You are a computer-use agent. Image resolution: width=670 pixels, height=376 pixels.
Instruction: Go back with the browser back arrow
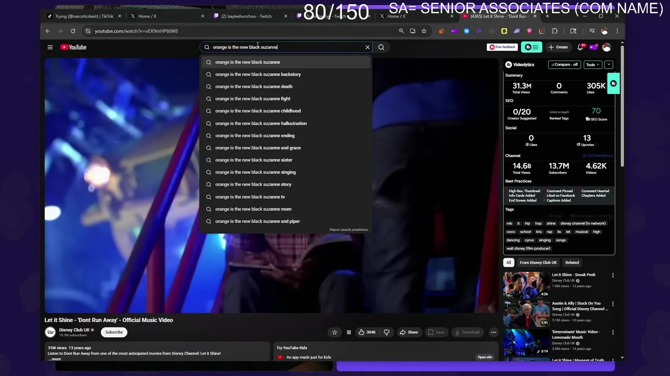click(48, 31)
